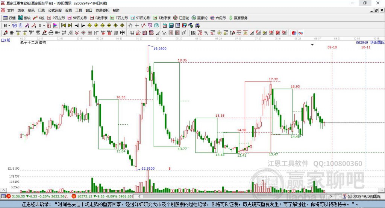
Task: Select the red fan lines tool
Action: [138, 33]
